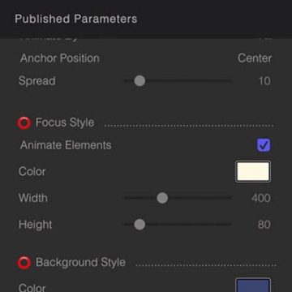292x292 pixels.
Task: Open the Background Style blue color swatch
Action: tap(253, 285)
